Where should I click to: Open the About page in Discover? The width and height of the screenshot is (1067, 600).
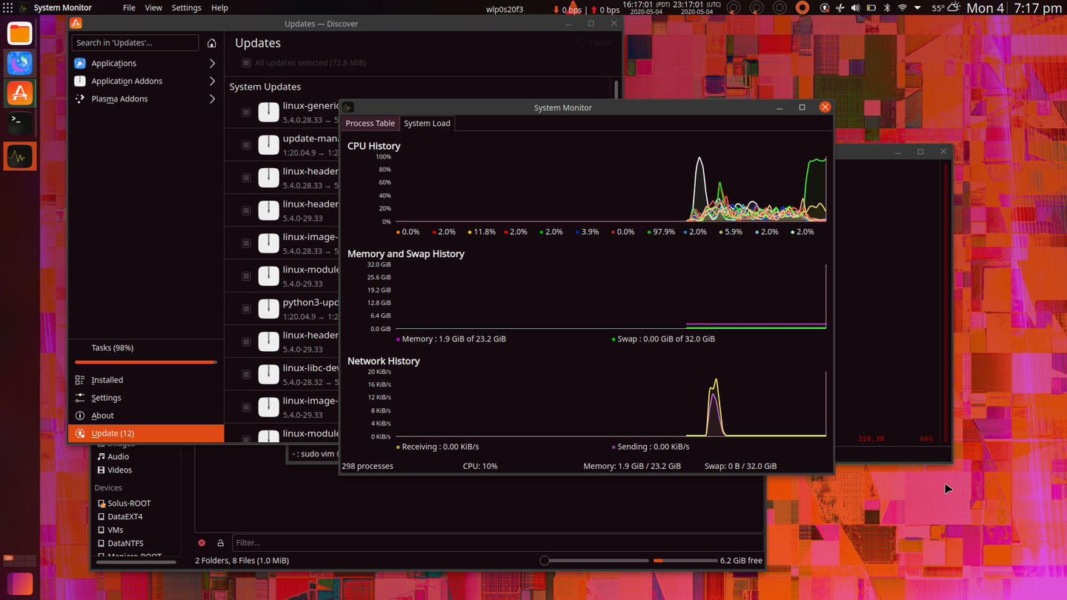(x=146, y=416)
